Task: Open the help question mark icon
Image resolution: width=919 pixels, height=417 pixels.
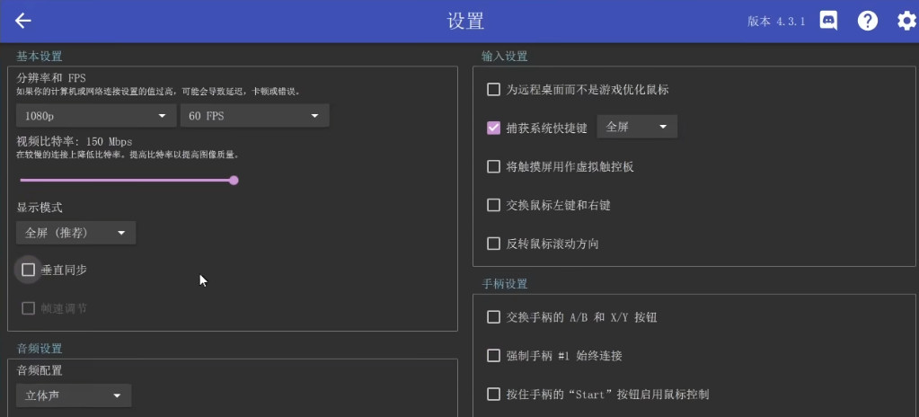Action: click(x=867, y=21)
